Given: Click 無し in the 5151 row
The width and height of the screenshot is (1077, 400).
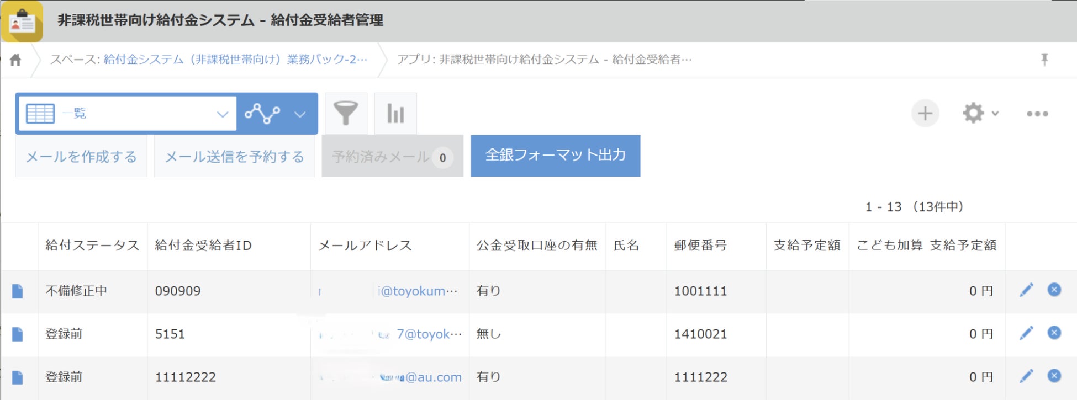Looking at the screenshot, I should [489, 334].
